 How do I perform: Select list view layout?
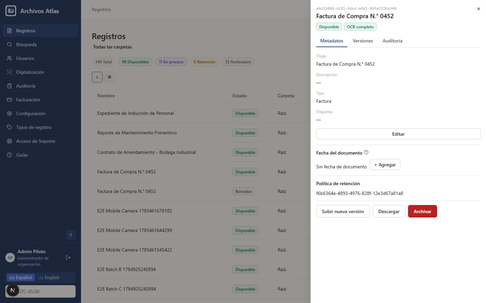pos(97,77)
